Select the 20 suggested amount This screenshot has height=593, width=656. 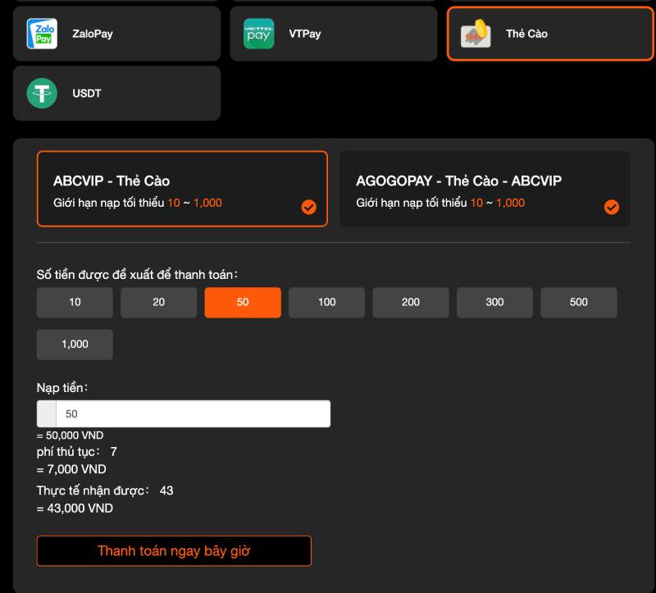159,303
